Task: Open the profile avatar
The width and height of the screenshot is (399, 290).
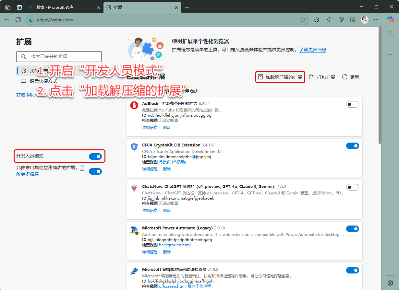Action: click(365, 20)
